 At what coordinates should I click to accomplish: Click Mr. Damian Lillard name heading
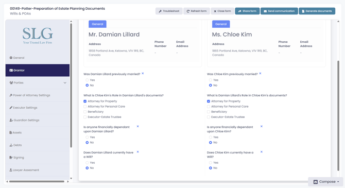point(114,35)
